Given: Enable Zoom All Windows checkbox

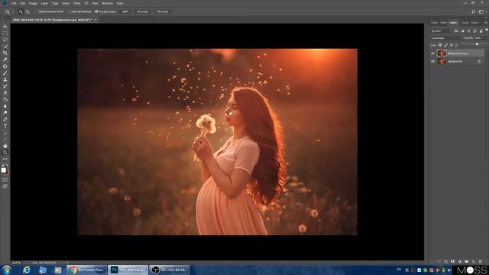Looking at the screenshot, I should [x=69, y=11].
